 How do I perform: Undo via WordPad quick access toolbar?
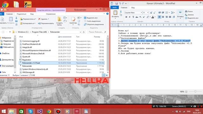(x=120, y=3)
